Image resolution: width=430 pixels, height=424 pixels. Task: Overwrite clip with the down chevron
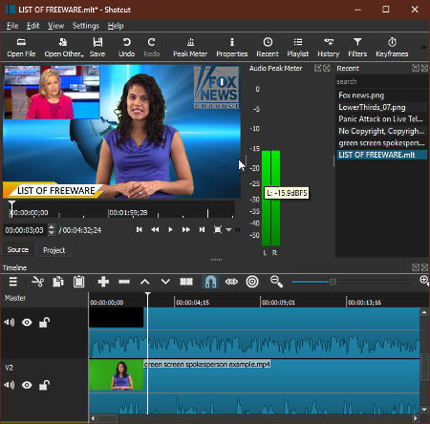pyautogui.click(x=165, y=282)
